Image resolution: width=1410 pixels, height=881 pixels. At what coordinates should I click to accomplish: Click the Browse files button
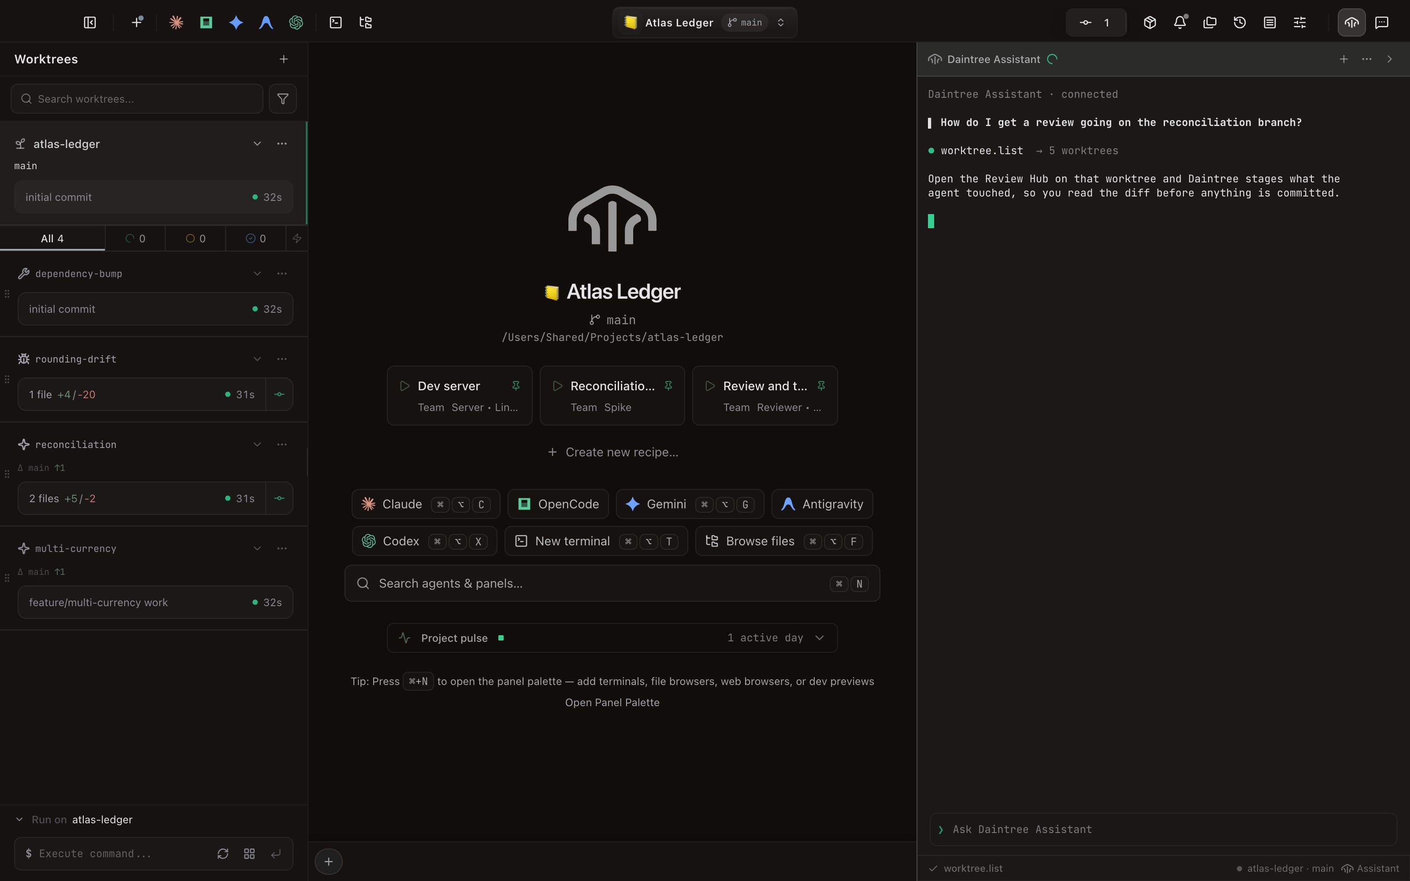coord(784,541)
